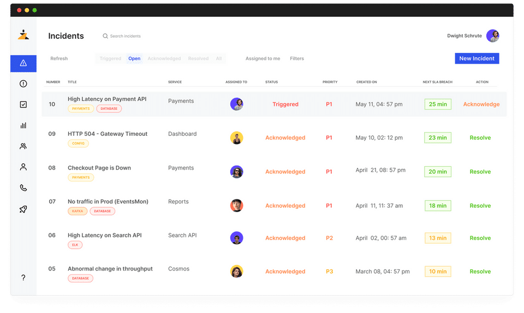Click the 25 min SLA badge
524x313 pixels.
(438, 104)
